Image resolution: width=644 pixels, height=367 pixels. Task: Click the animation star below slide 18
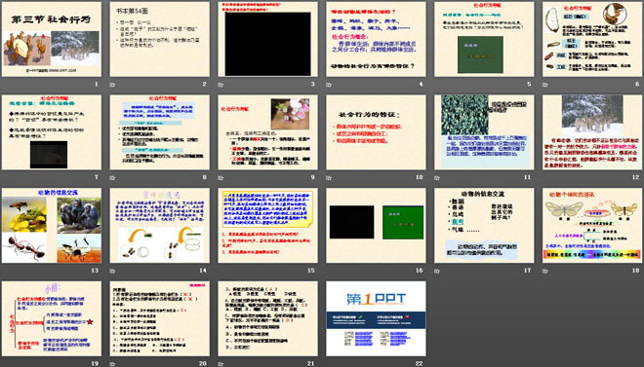point(545,271)
